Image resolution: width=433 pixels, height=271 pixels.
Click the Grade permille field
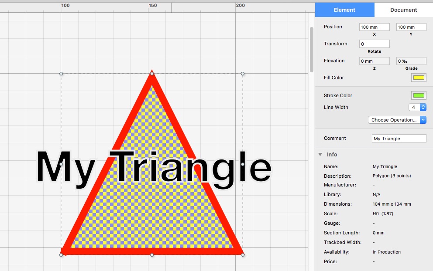[411, 61]
